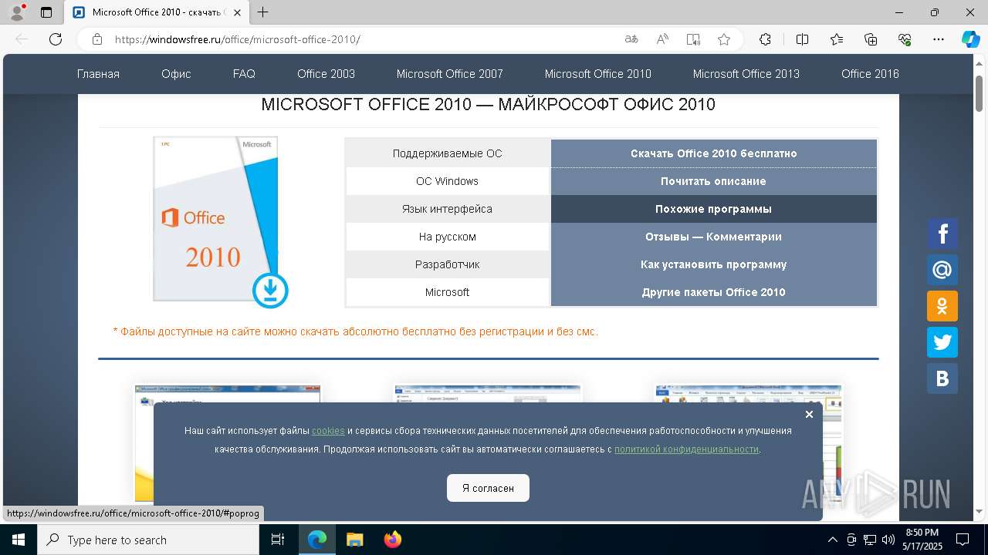Go to Office 2003 menu item
Screen dimensions: 988x555
coord(326,74)
